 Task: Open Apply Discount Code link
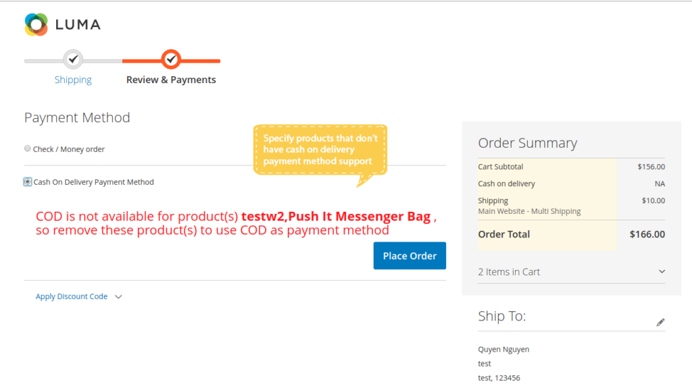pos(72,296)
